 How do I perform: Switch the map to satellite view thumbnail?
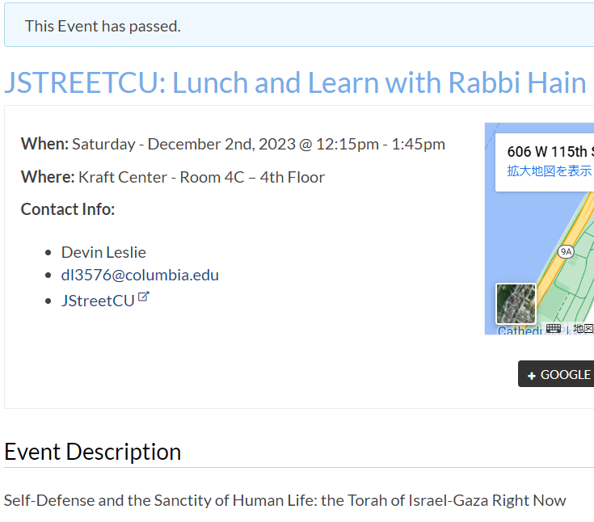(516, 304)
